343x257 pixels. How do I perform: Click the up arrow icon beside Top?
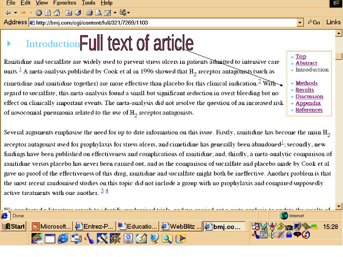292,57
